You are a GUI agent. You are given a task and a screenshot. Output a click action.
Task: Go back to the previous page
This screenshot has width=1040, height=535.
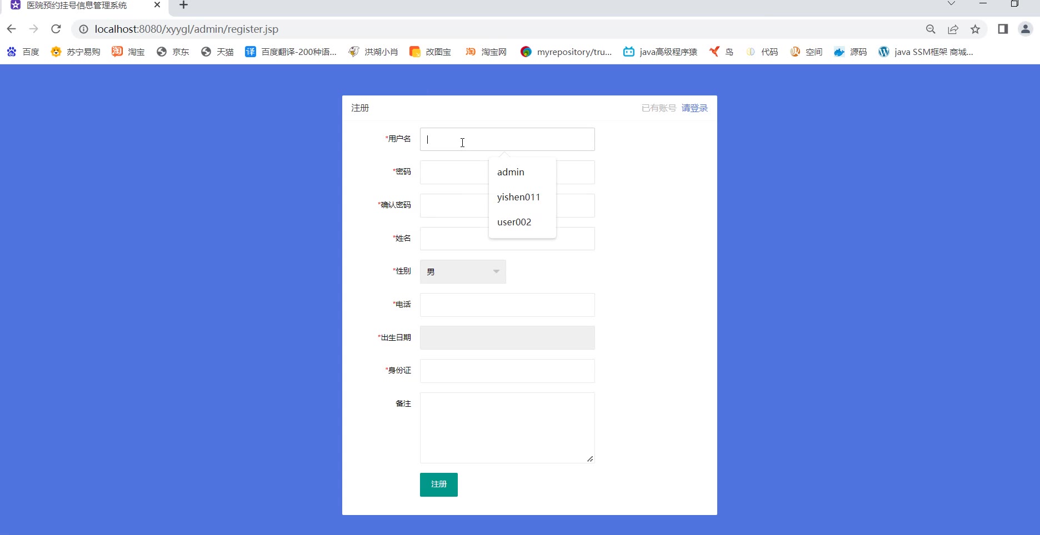(x=11, y=29)
